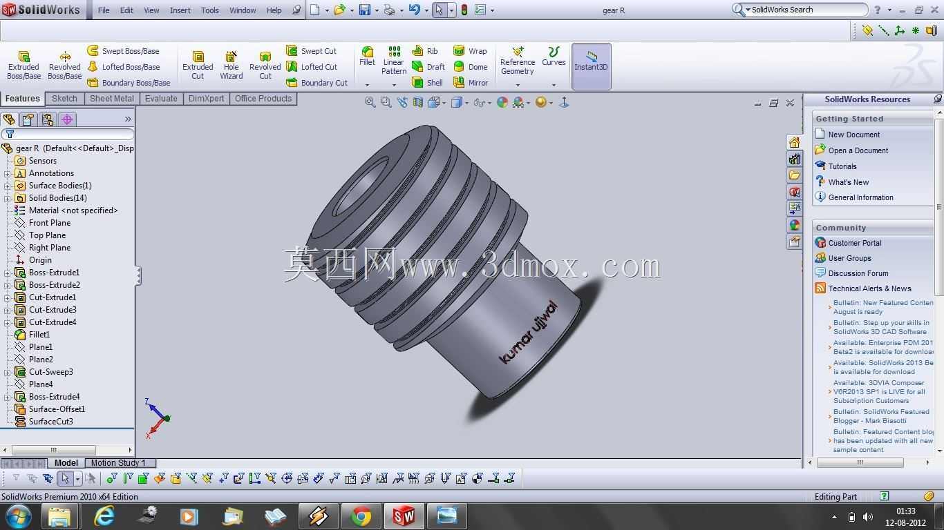The image size is (944, 530).
Task: Open the Windows Start button
Action: (18, 516)
